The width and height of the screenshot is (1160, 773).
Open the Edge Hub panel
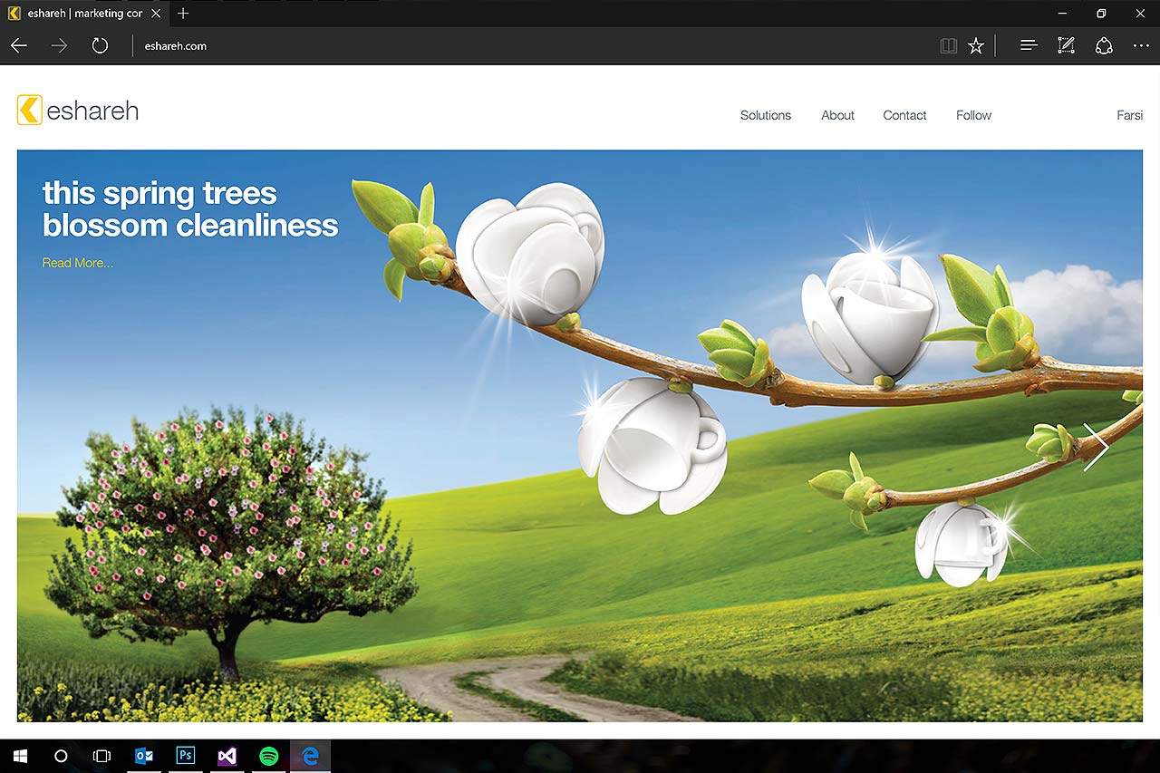[1029, 45]
